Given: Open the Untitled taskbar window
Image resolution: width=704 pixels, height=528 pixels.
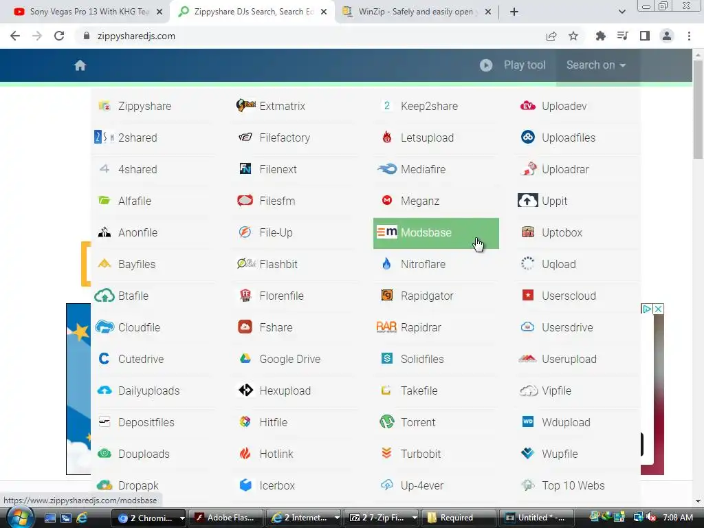Looking at the screenshot, I should [x=537, y=518].
